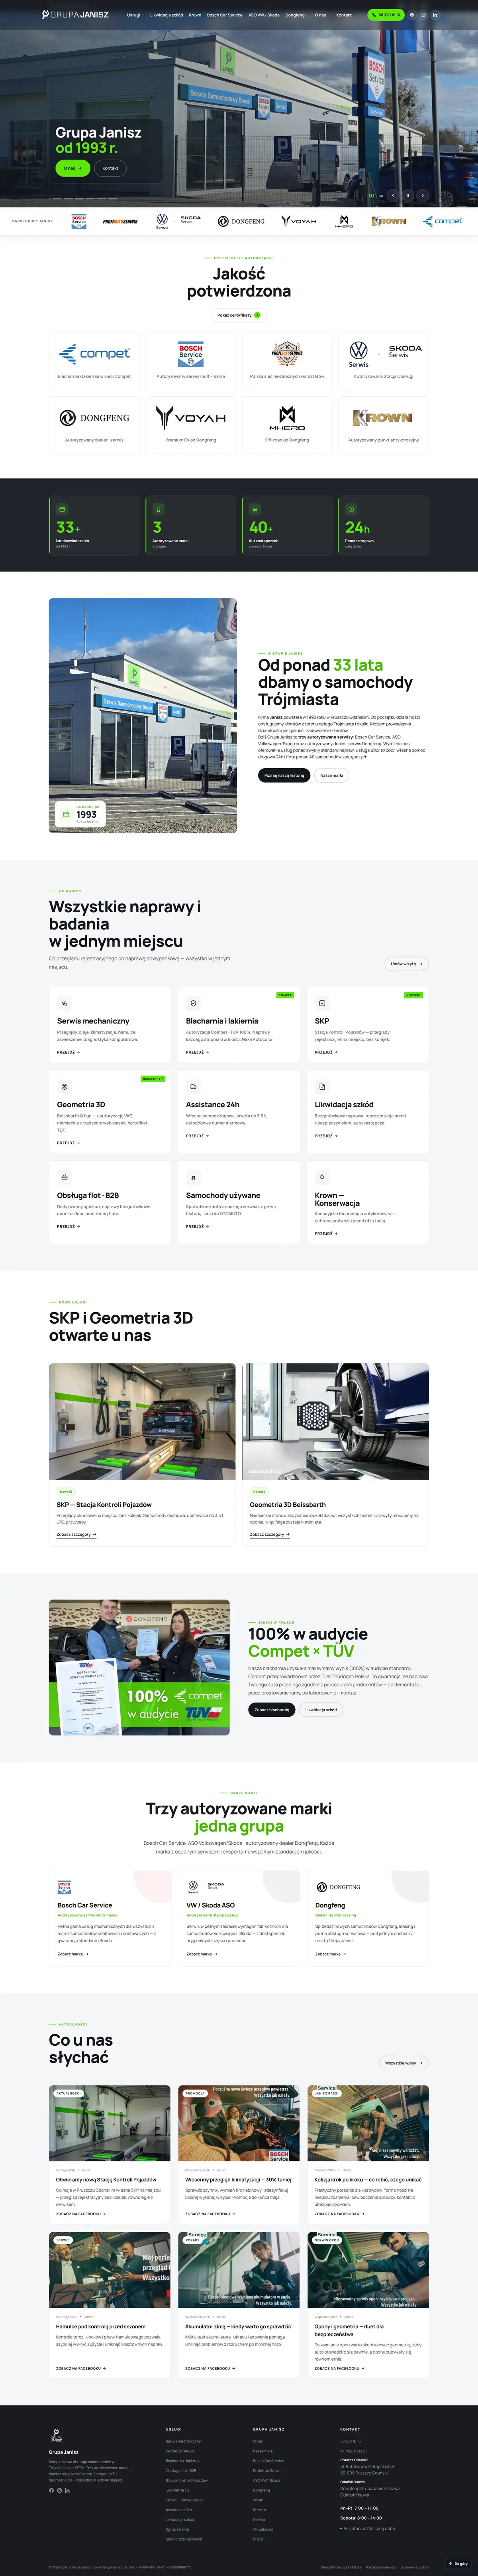Click the Poznaj naszą historię button
Viewport: 478px width, 2576px height.
pos(284,775)
